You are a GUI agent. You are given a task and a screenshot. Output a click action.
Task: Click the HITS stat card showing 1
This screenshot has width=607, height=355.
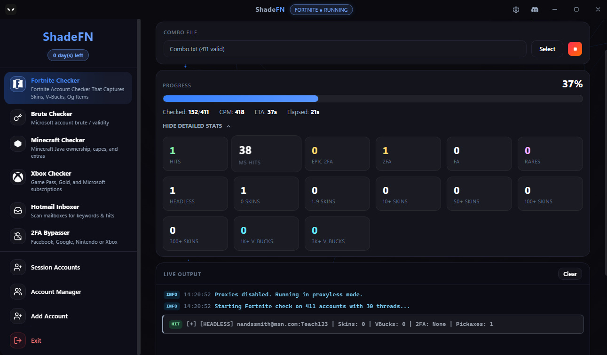click(x=195, y=154)
